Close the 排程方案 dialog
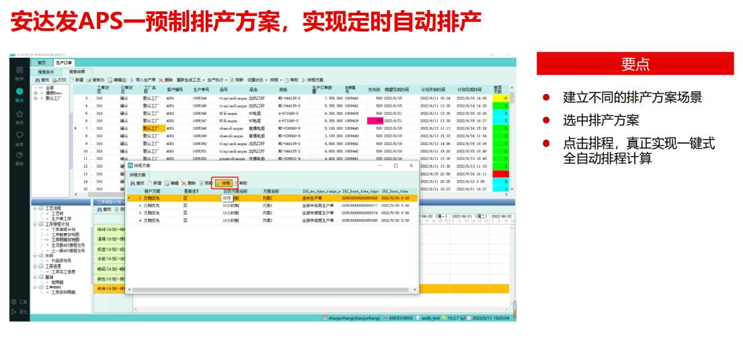Screen dimensions: 743x356 coord(411,166)
